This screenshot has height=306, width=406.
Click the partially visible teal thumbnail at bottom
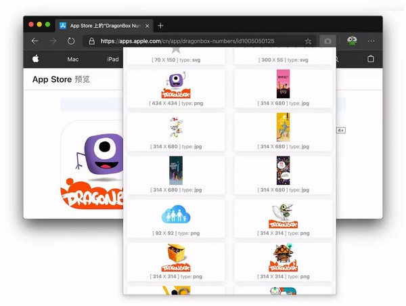coord(284,290)
